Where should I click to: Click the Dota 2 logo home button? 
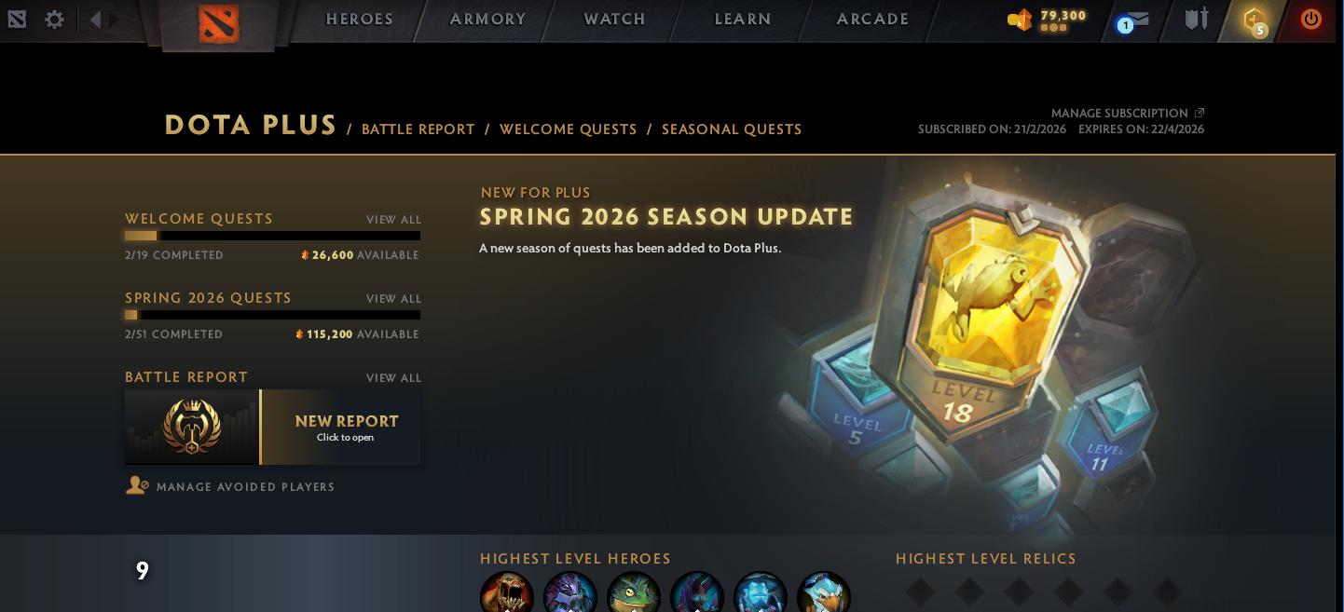[x=219, y=23]
